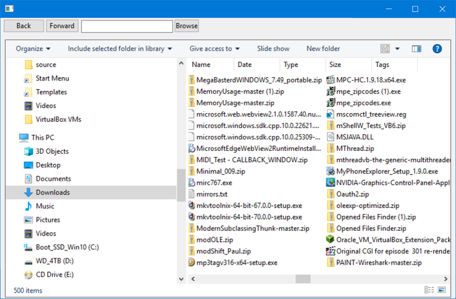The height and width of the screenshot is (299, 456).
Task: Select mirc767.exe file icon
Action: [x=192, y=182]
